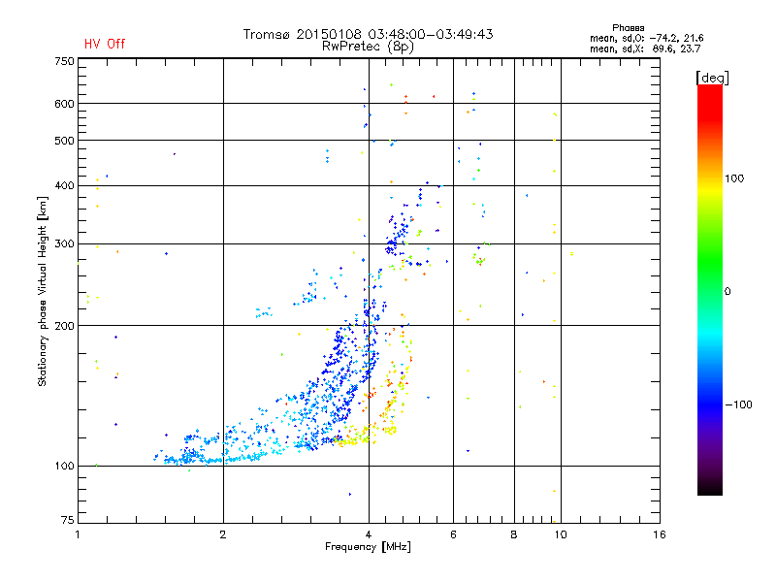The height and width of the screenshot is (582, 776).
Task: Click the RwPretec (8p) subtitle
Action: click(x=368, y=47)
